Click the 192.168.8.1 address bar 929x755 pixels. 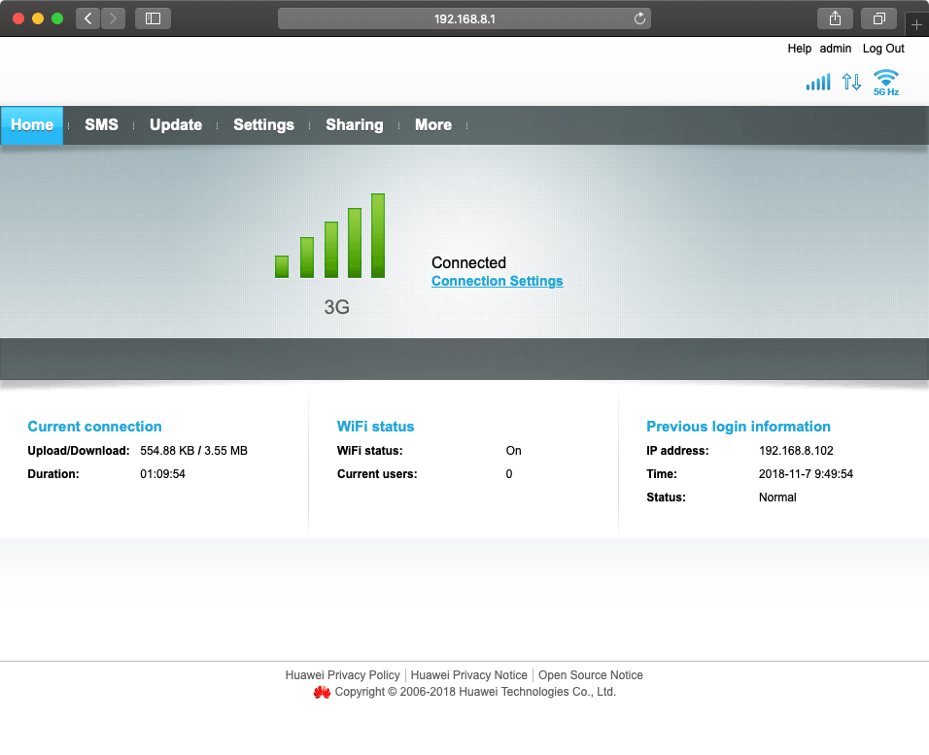tap(464, 18)
